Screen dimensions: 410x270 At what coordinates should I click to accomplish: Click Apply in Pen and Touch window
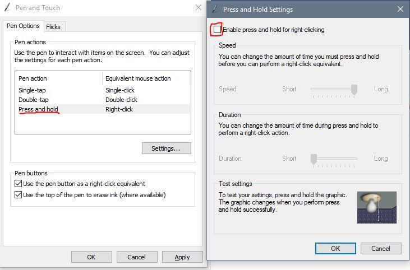pyautogui.click(x=182, y=257)
